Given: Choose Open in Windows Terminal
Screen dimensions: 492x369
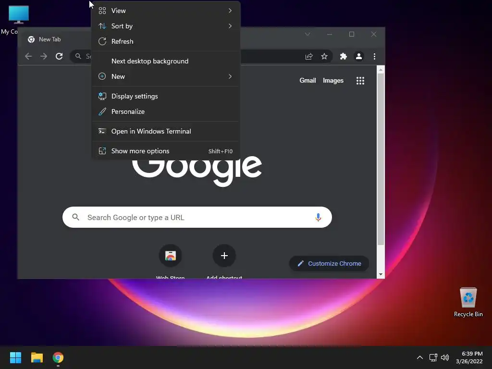Looking at the screenshot, I should (166, 132).
